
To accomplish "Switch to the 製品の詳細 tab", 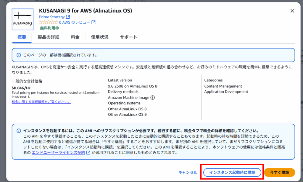I will click(48, 37).
